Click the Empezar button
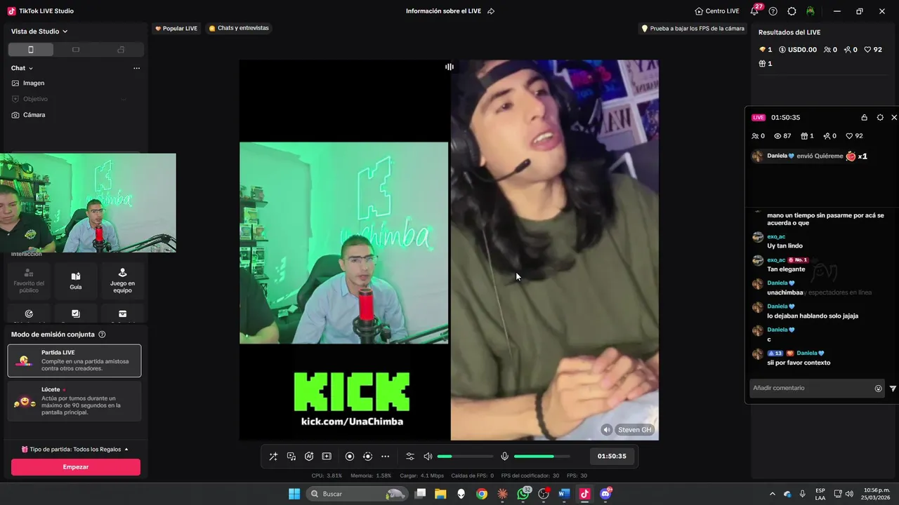 tap(76, 467)
